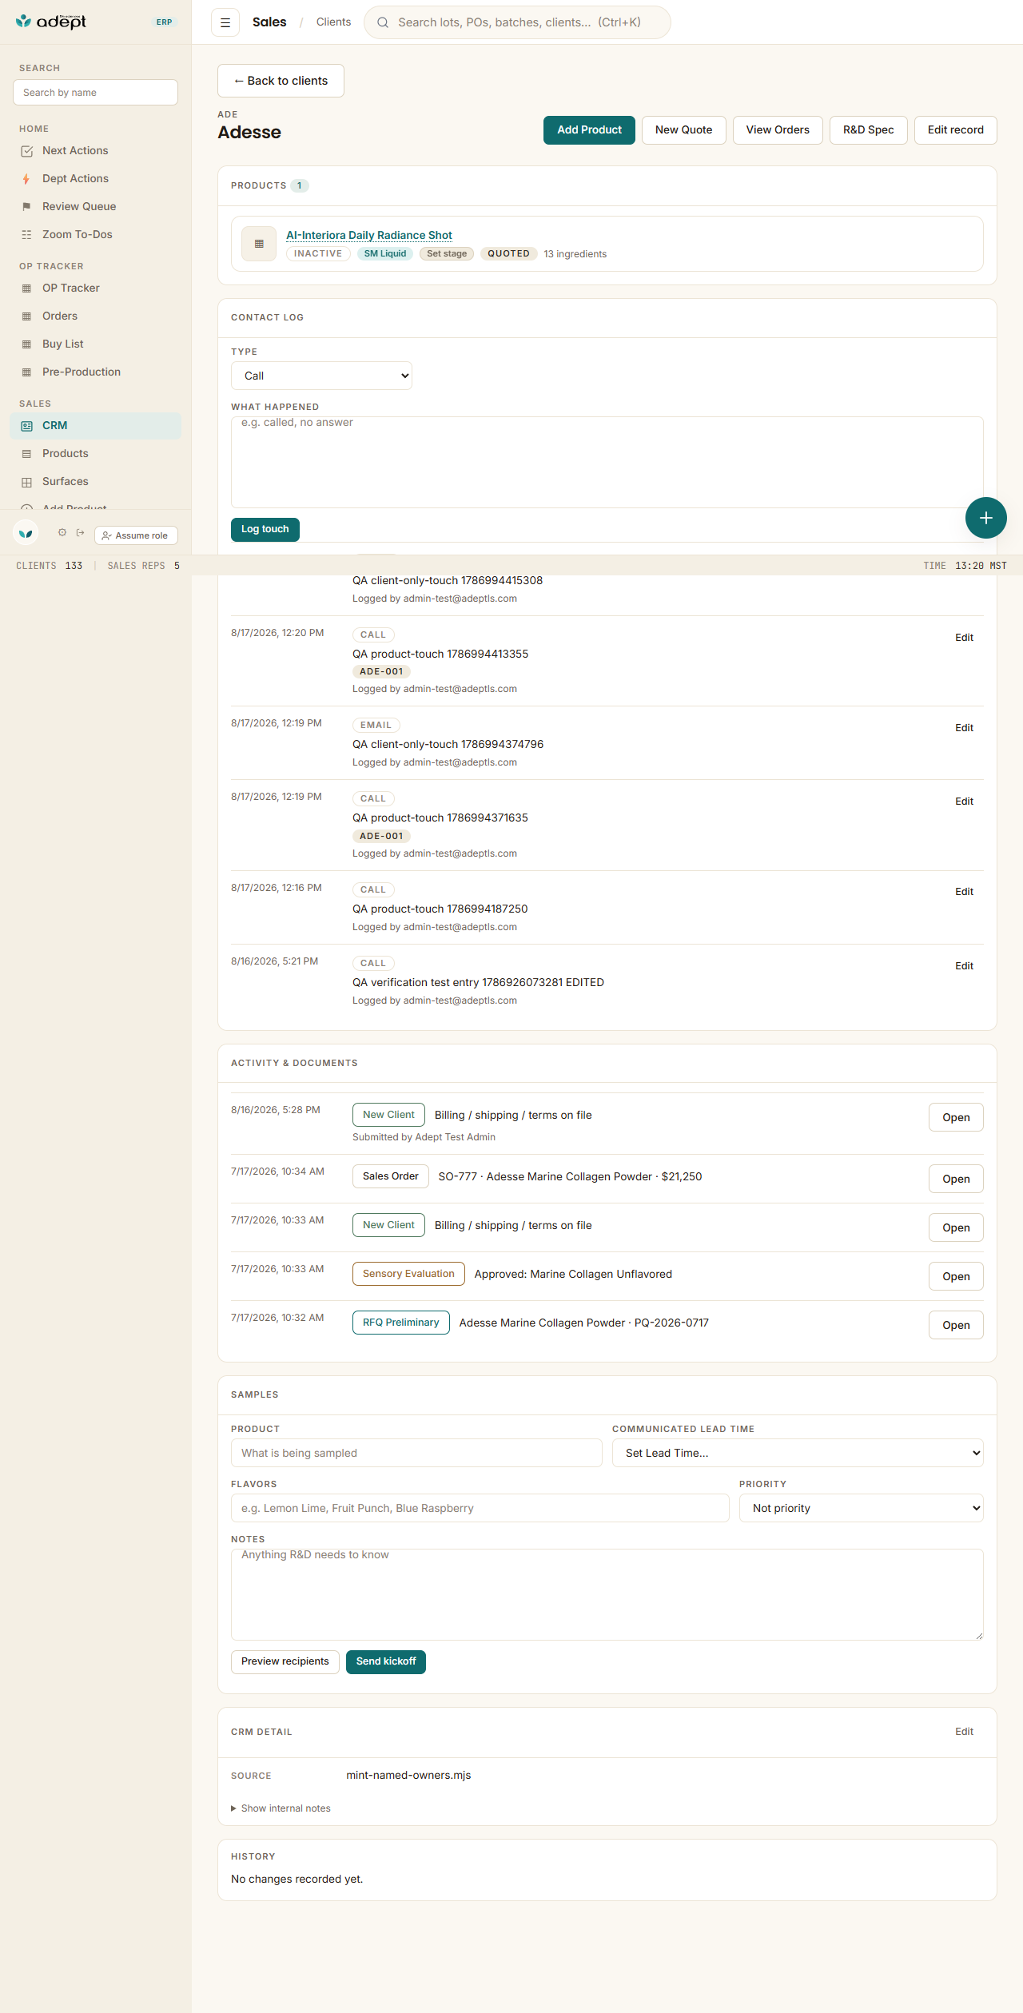Expand Show internal notes
1023x2013 pixels.
281,1808
